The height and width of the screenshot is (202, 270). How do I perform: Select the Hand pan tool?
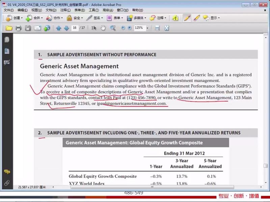(103, 28)
